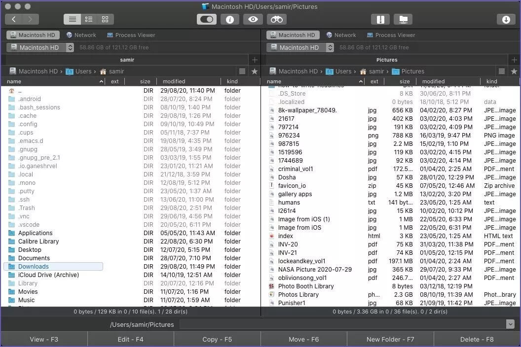
Task: Add new tab in right pane
Action: tap(515, 60)
